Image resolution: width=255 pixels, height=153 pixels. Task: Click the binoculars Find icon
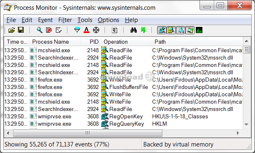(133, 30)
